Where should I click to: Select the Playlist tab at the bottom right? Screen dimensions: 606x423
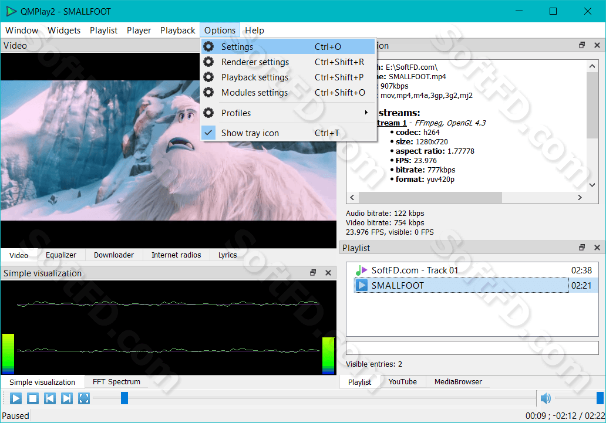point(359,382)
